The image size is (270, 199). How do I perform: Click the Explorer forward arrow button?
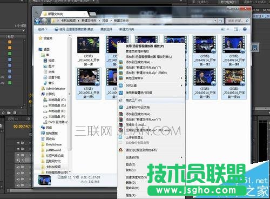point(44,21)
